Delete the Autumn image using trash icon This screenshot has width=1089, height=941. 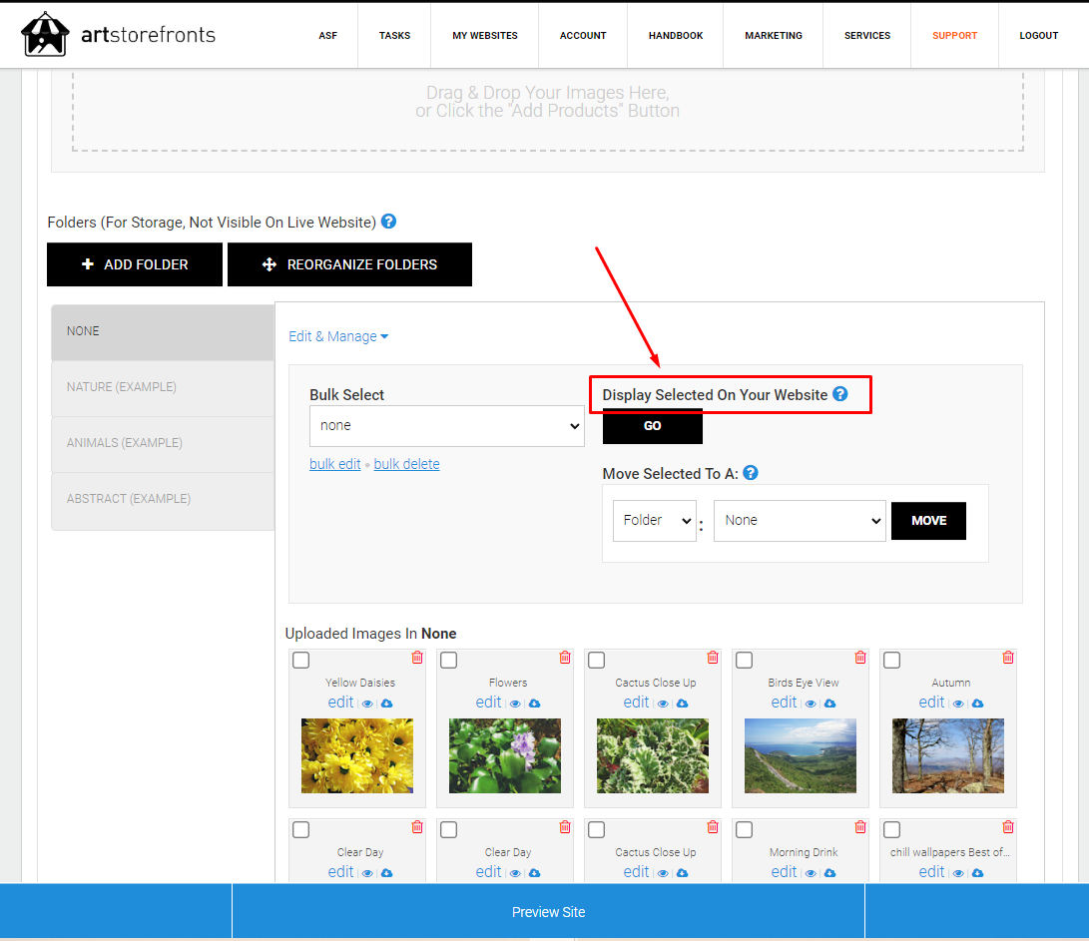coord(1008,657)
